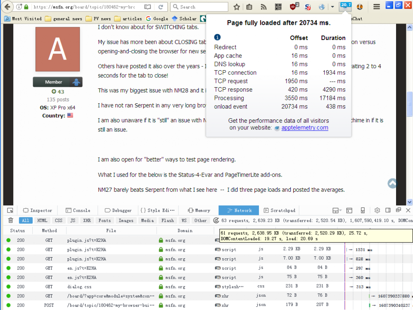Enable the CSS filter in Network panel
This screenshot has height=310, width=413.
59,221
